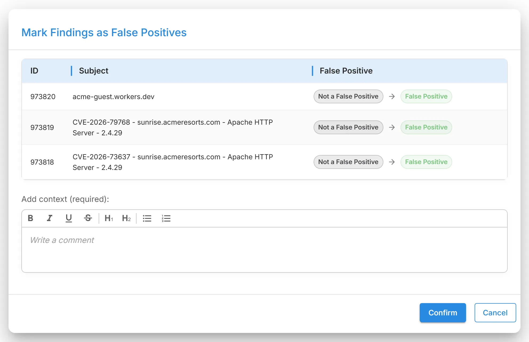Screen dimensions: 529x342
Task: Set Heading 2 style
Action: coord(126,218)
